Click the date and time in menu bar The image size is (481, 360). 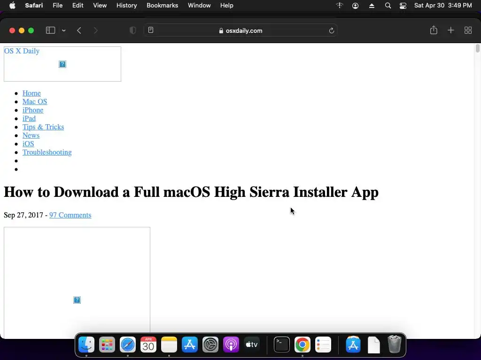(x=443, y=5)
